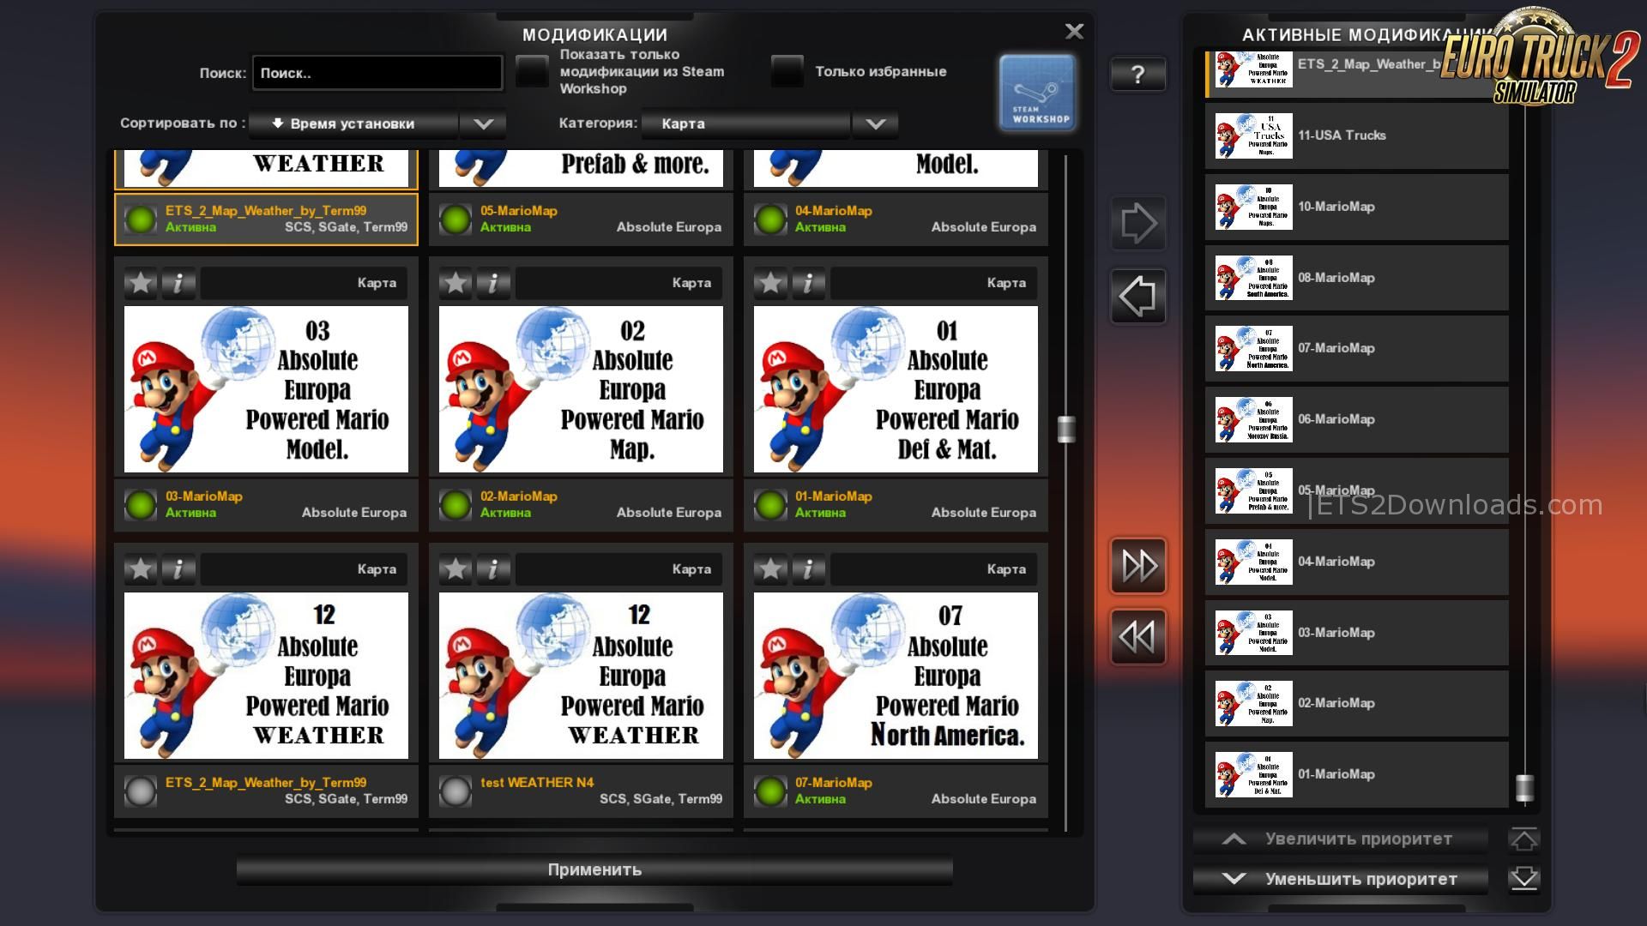Image resolution: width=1647 pixels, height=926 pixels.
Task: Activate mod with right arrow button
Action: pos(1138,224)
